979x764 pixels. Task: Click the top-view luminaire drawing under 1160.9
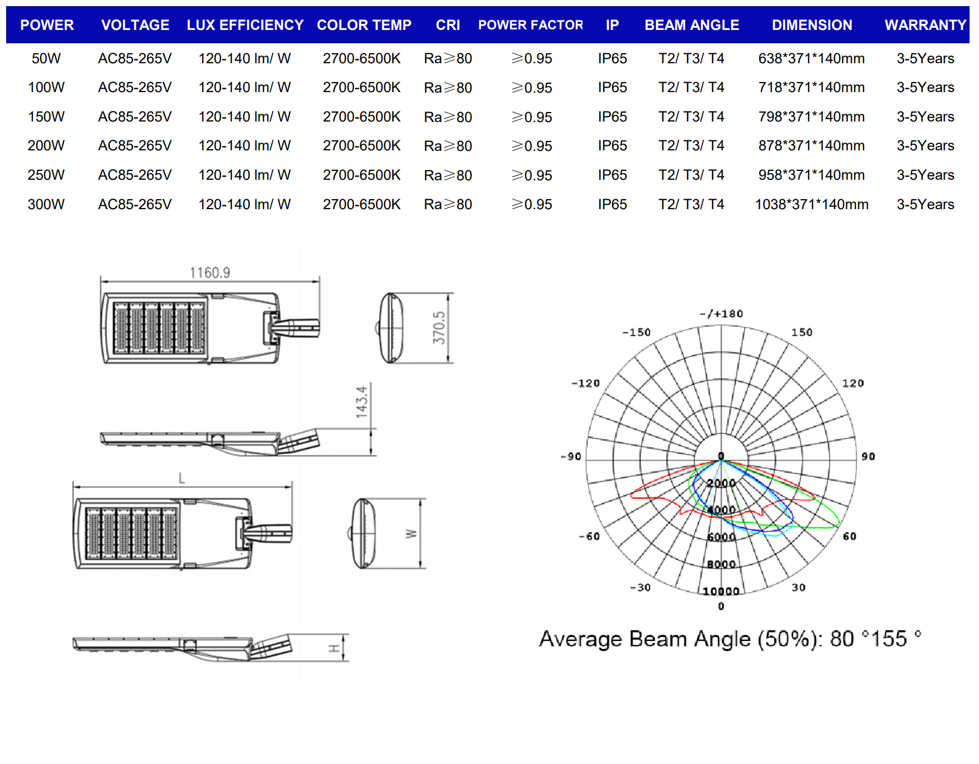pos(209,328)
